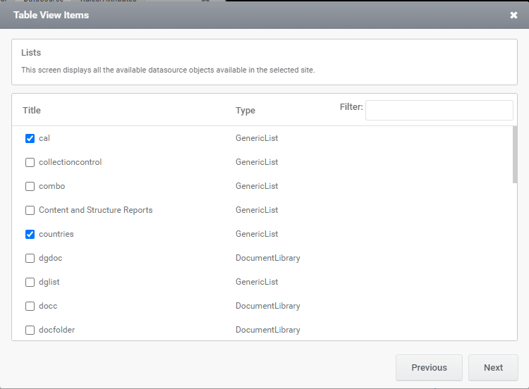
Task: Uncheck the countries list checkbox
Action: 30,234
